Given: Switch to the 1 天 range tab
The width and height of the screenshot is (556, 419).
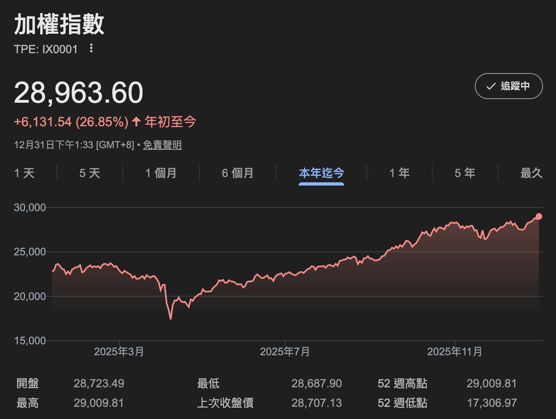Looking at the screenshot, I should pyautogui.click(x=24, y=173).
